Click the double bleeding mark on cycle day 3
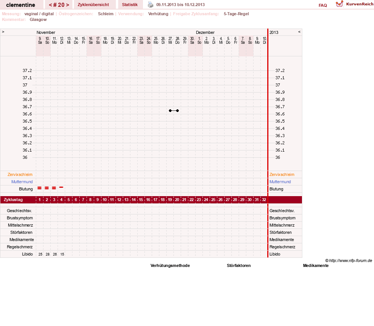This screenshot has height=326, width=374. point(54,188)
